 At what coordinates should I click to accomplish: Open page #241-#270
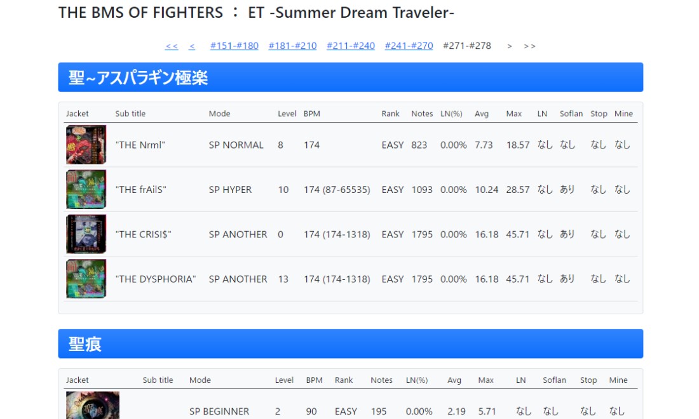pyautogui.click(x=409, y=46)
